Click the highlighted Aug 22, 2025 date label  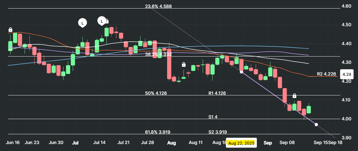[241, 143]
